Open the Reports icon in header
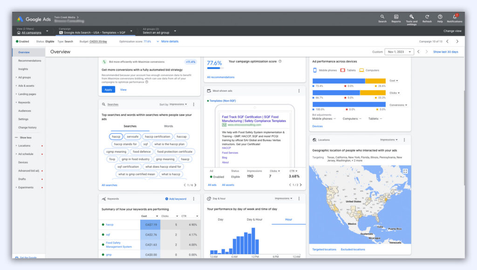 coord(396,18)
